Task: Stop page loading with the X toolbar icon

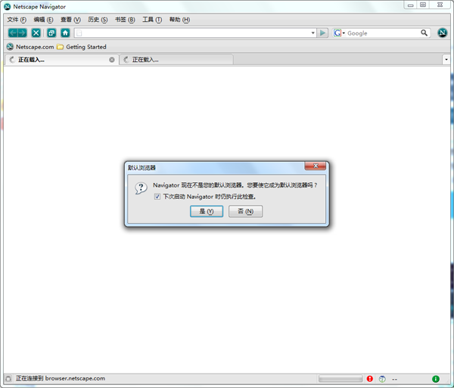Action: (36, 33)
